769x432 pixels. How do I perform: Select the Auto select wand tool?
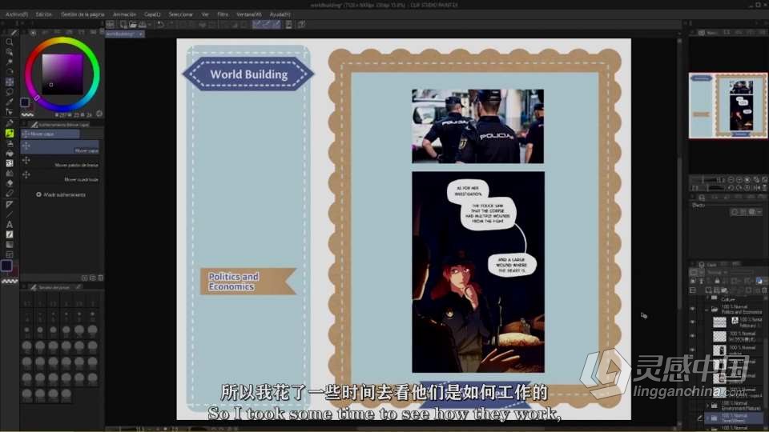(x=10, y=62)
